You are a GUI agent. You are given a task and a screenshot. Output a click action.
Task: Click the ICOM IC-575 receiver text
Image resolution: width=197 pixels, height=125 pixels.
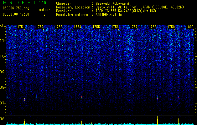click(126, 11)
